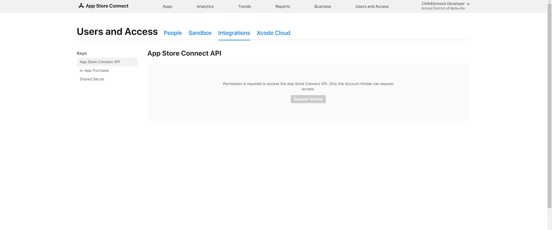Select App Store Connect API in the Keys sidebar

(x=107, y=62)
